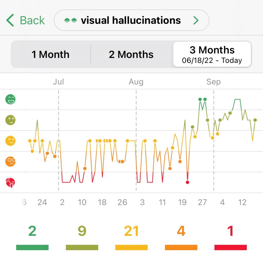Tap the olive bar under count 9
The width and height of the screenshot is (263, 263).
pyautogui.click(x=82, y=247)
